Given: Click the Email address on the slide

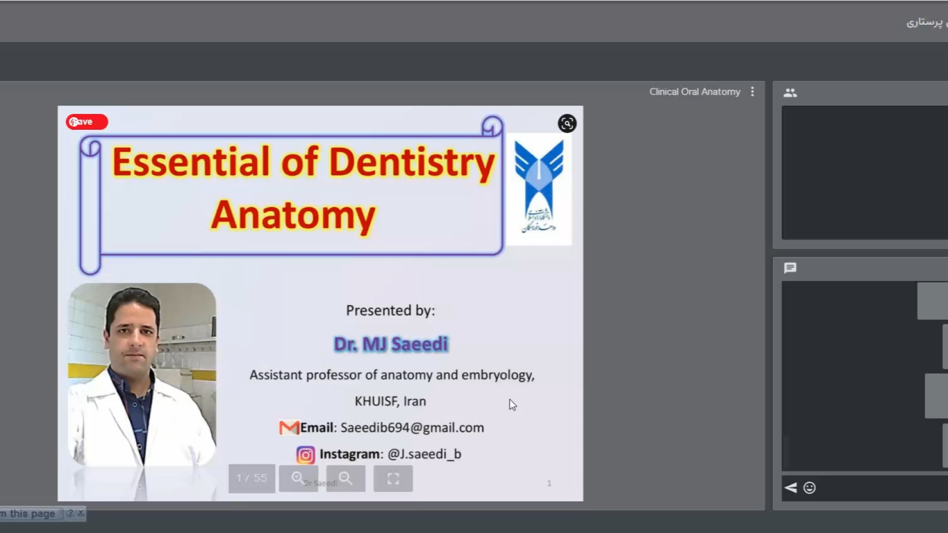Looking at the screenshot, I should 412,428.
